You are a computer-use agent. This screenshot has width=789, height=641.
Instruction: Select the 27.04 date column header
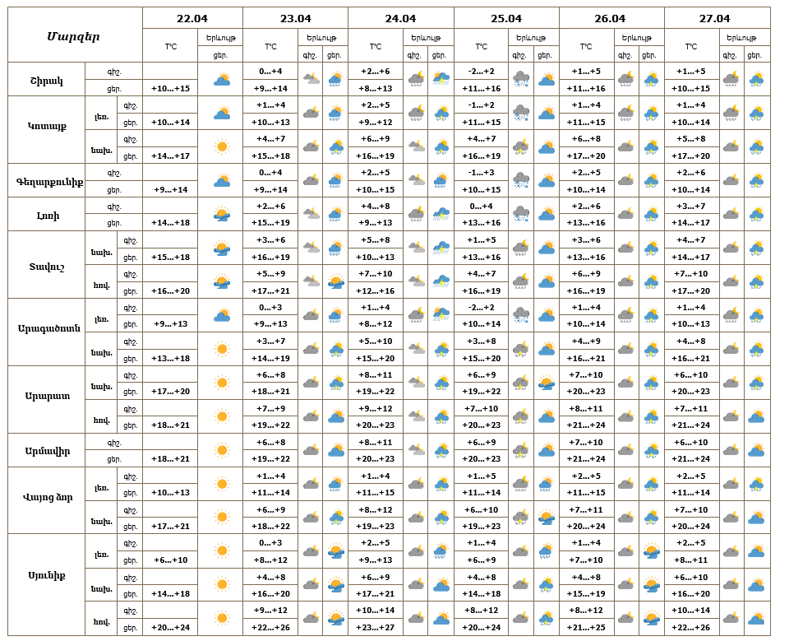point(717,18)
